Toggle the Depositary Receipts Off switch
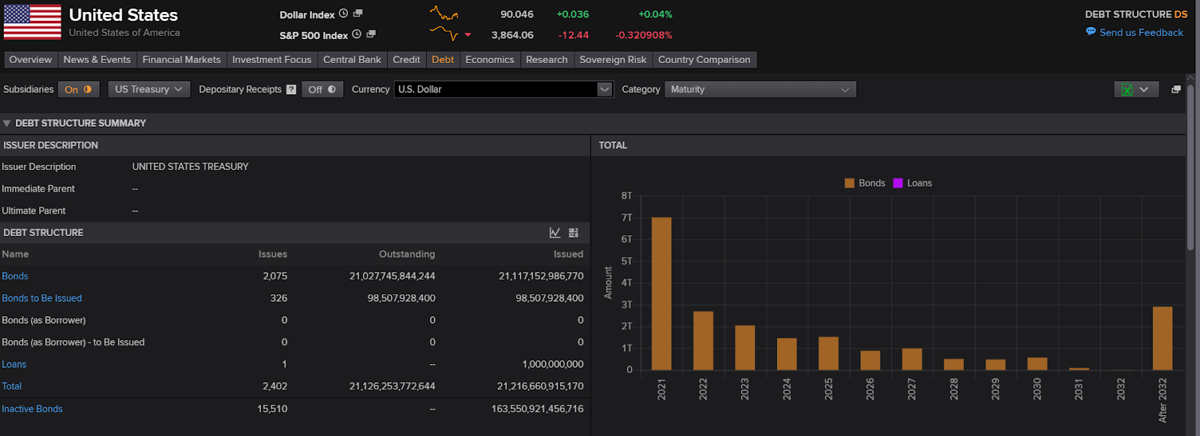The width and height of the screenshot is (1200, 436). click(322, 89)
